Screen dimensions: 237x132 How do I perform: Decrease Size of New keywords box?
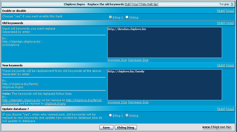click(x=138, y=102)
